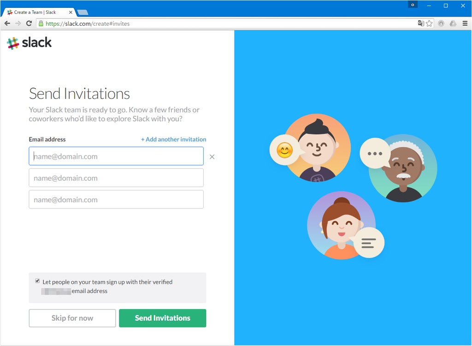Click the Slack logo
Screen dimensions: 472x346
coord(29,43)
